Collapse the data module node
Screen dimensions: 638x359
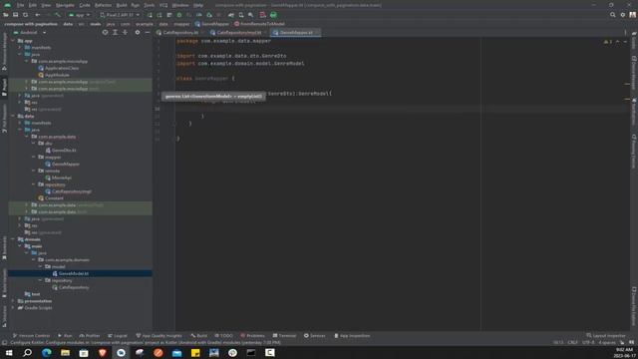[13, 116]
